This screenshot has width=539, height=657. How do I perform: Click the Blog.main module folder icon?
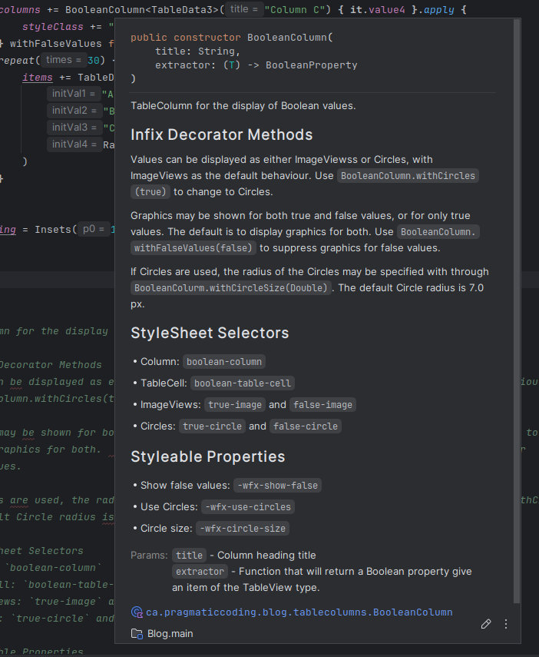pyautogui.click(x=137, y=634)
